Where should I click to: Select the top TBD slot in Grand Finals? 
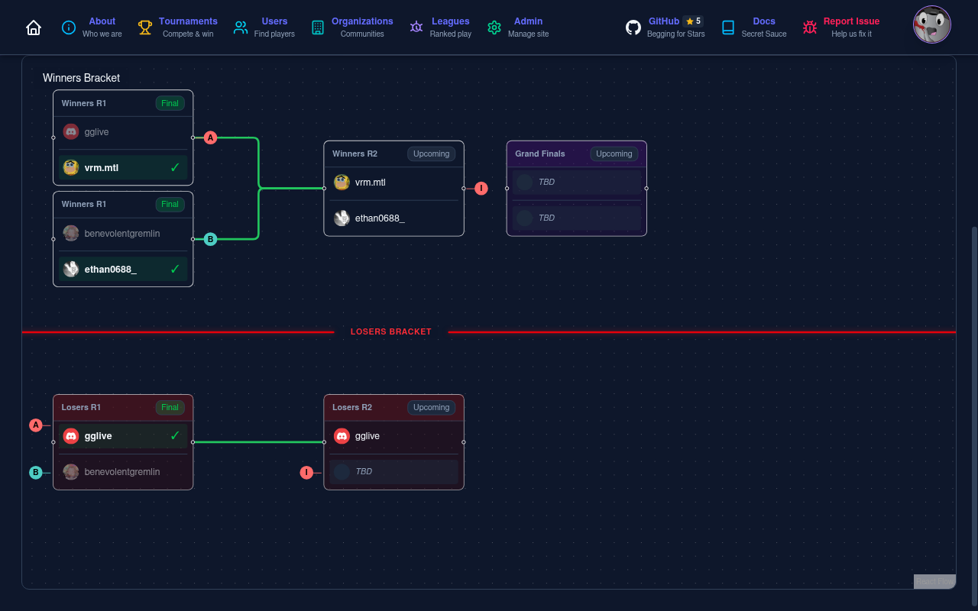575,182
